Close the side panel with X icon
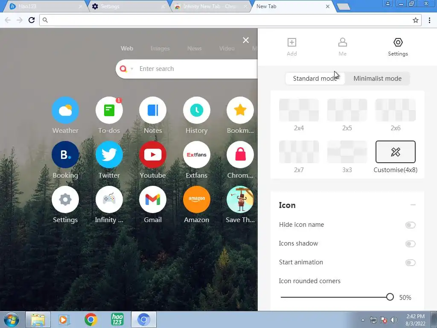The image size is (437, 328). 245,40
